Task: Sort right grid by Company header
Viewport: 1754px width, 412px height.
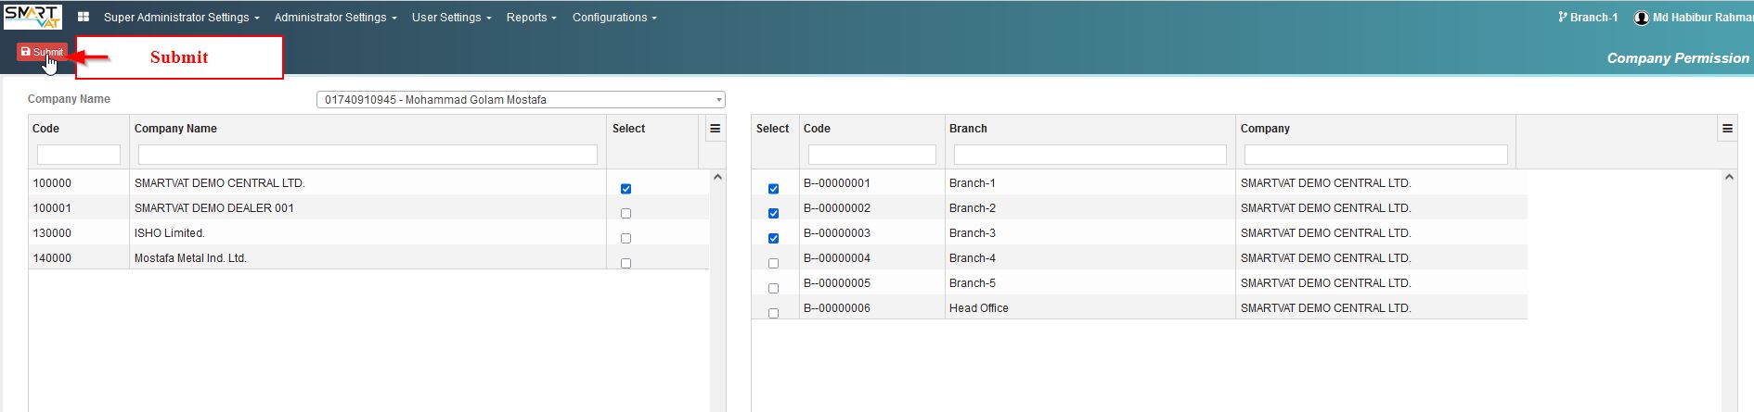Action: coord(1265,129)
